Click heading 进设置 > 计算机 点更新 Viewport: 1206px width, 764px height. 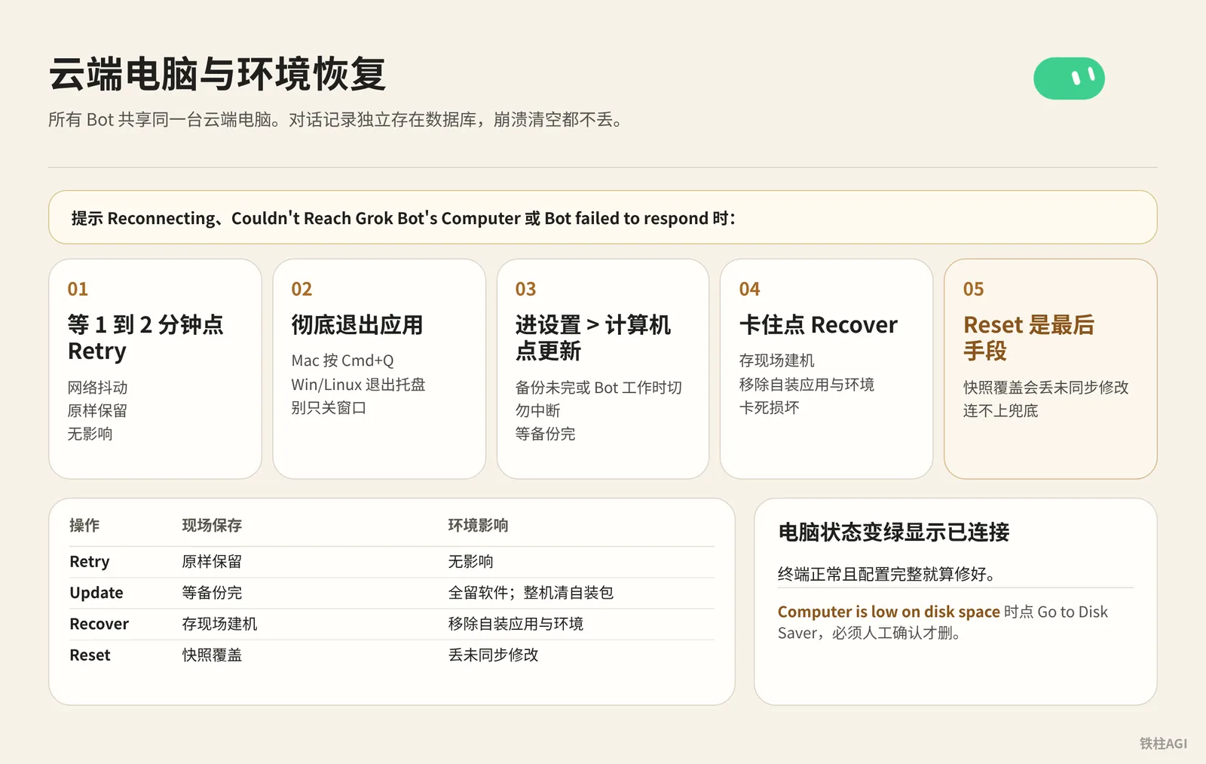593,338
